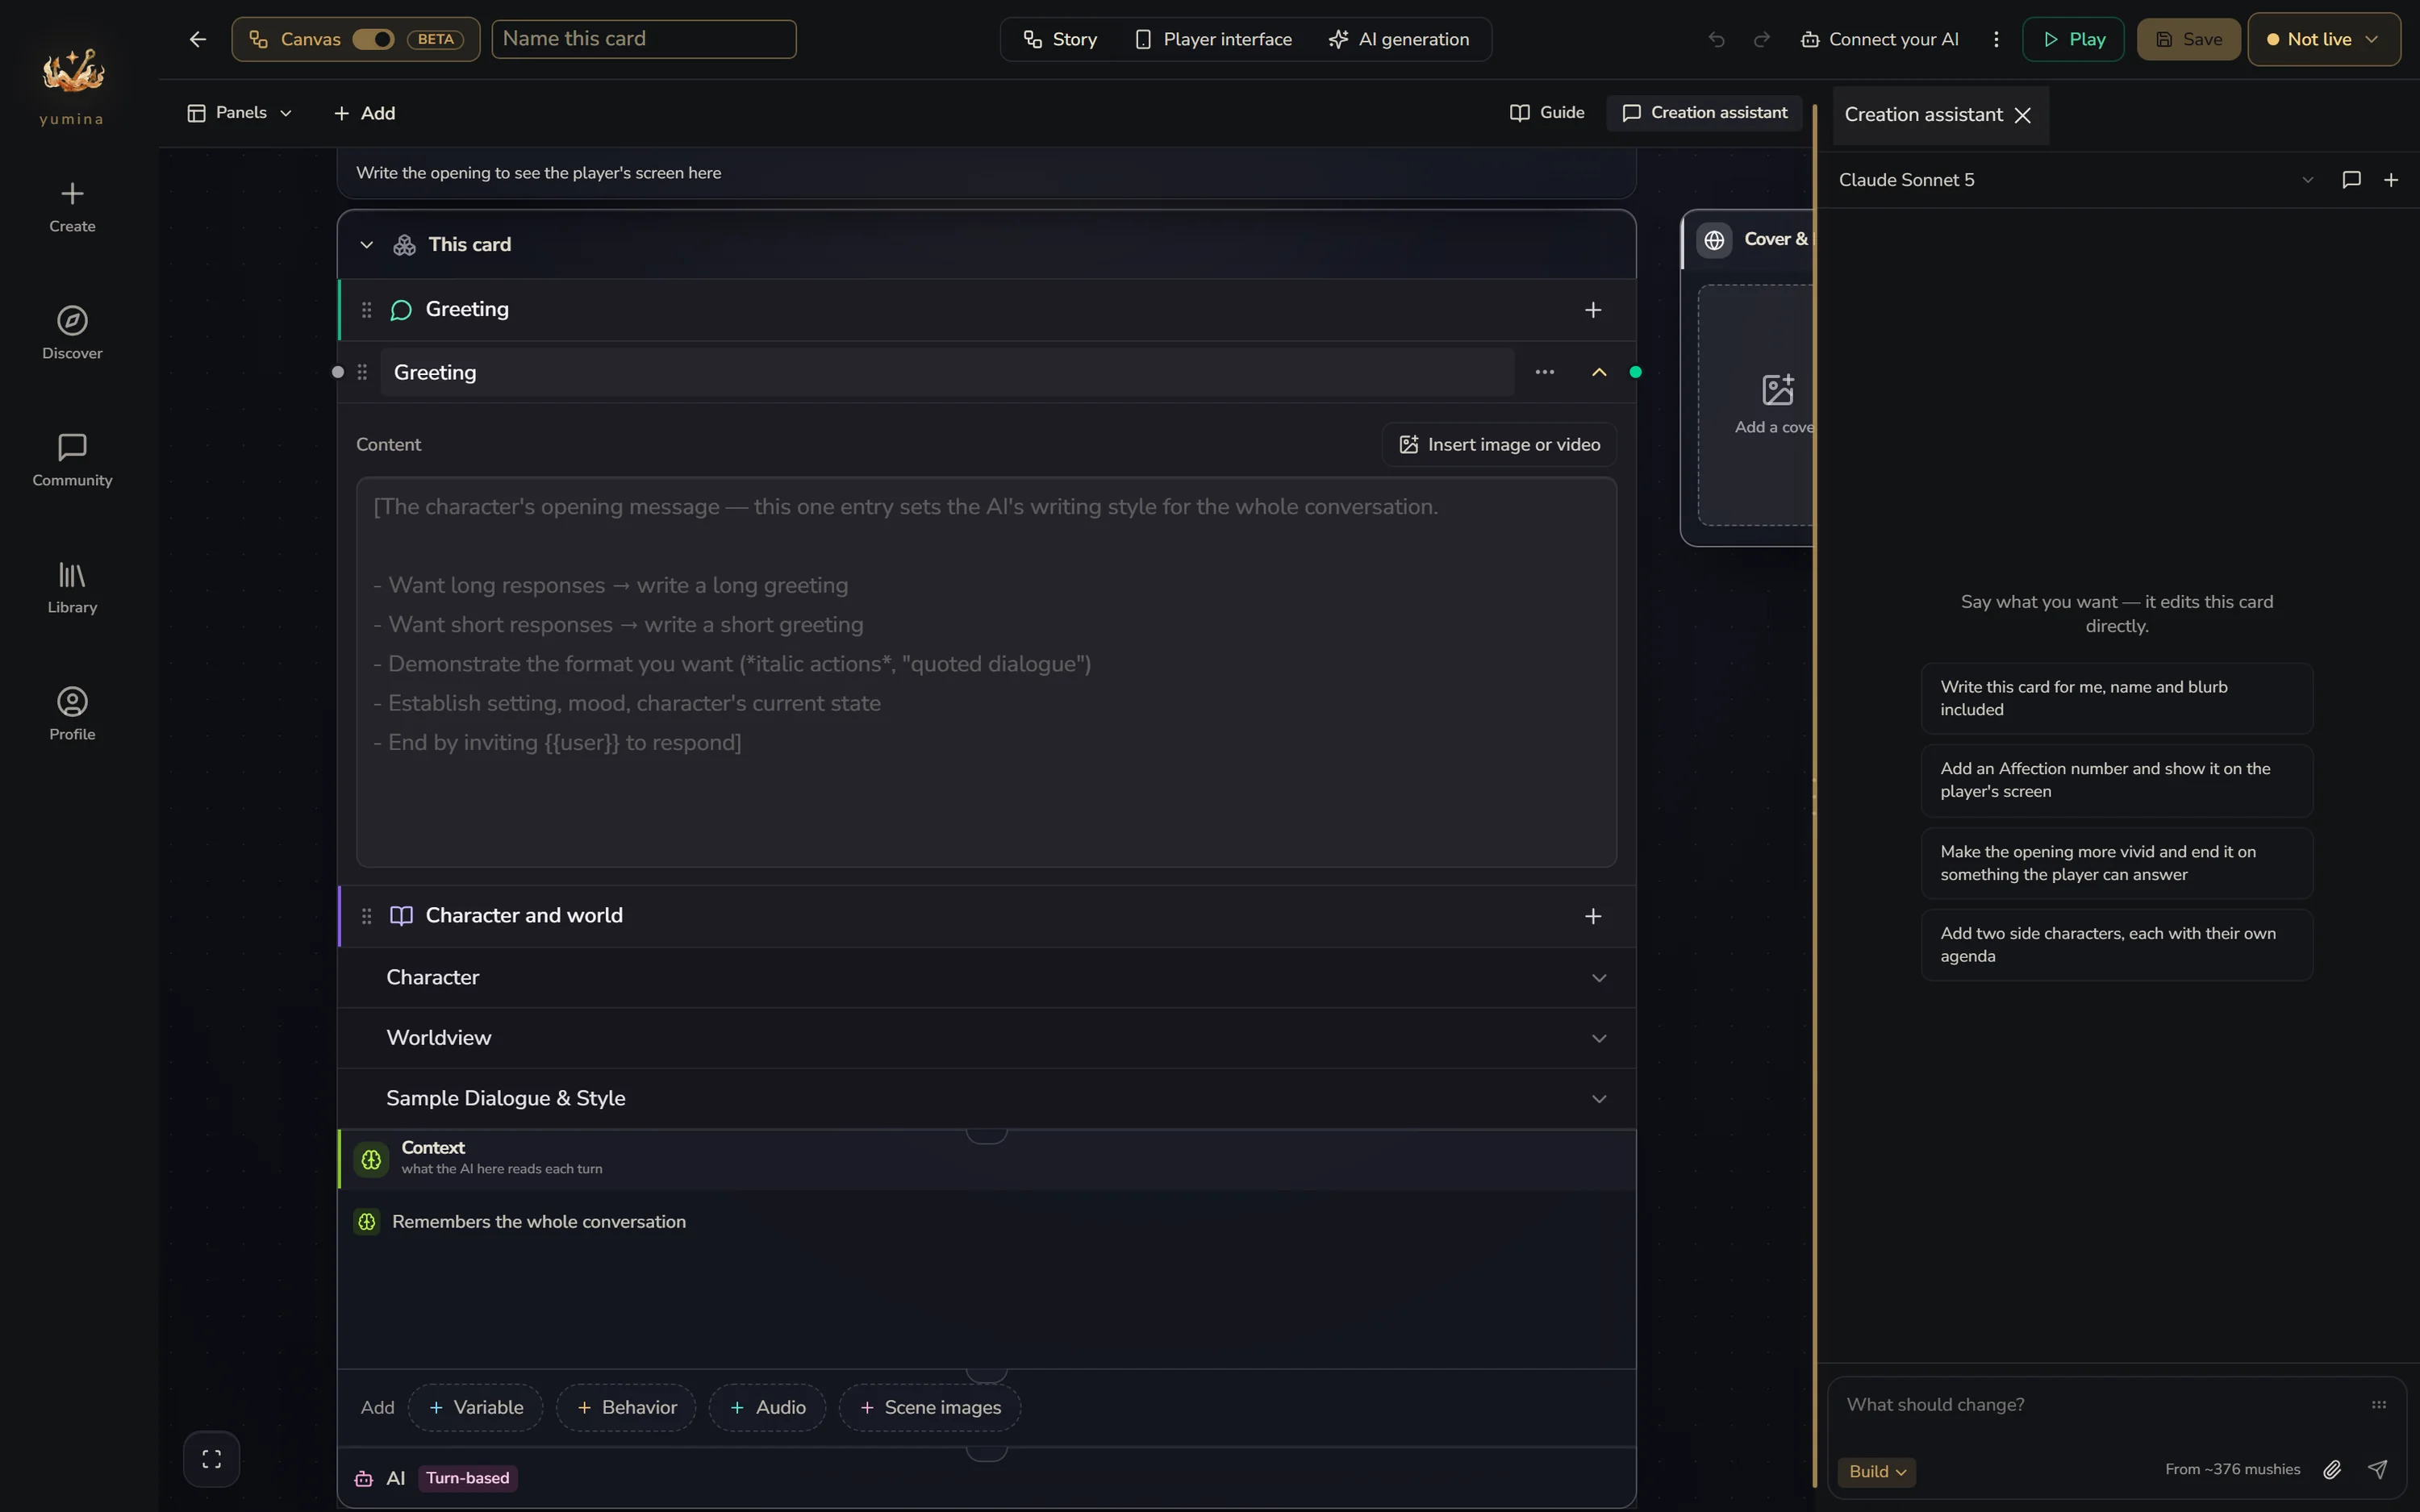This screenshot has width=2420, height=1512.
Task: Click the send message icon
Action: click(2377, 1469)
